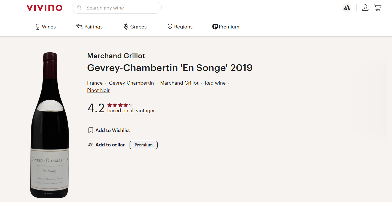Click the wine glass icon
The height and width of the screenshot is (202, 392).
point(38,27)
